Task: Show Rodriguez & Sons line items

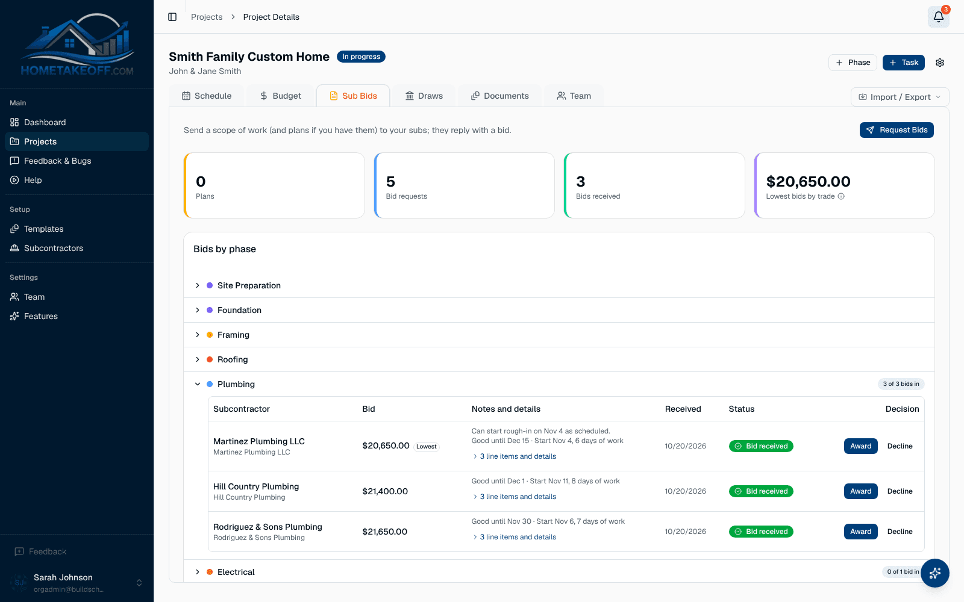Action: 515,537
